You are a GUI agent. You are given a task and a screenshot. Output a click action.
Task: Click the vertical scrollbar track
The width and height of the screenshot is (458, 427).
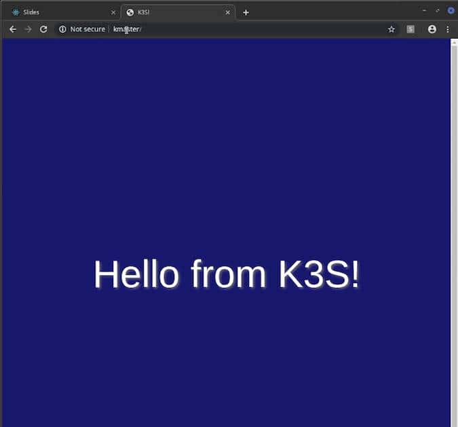coord(454,236)
